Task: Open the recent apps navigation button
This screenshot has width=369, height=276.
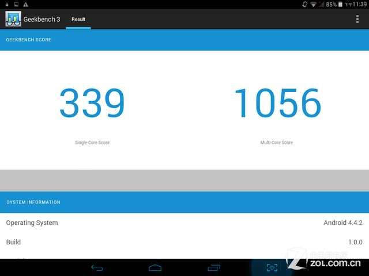Action: tap(214, 268)
